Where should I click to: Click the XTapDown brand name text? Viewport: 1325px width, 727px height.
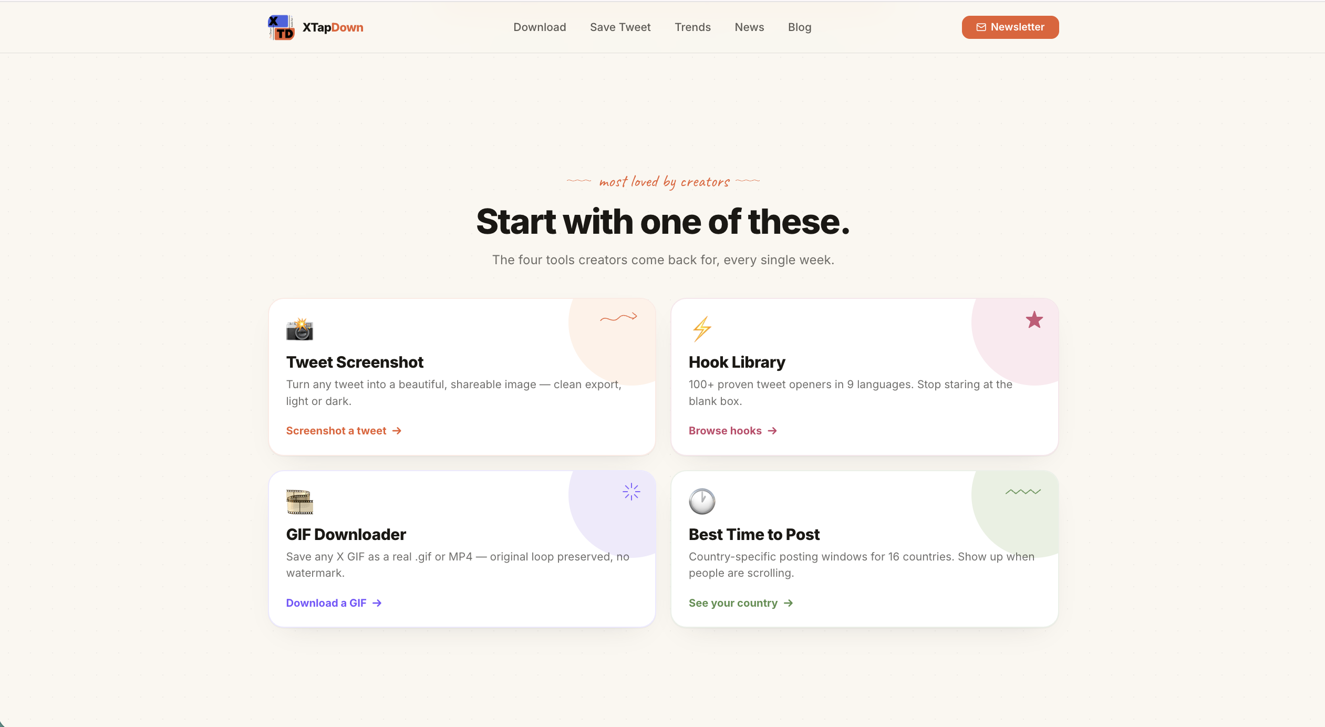point(333,27)
